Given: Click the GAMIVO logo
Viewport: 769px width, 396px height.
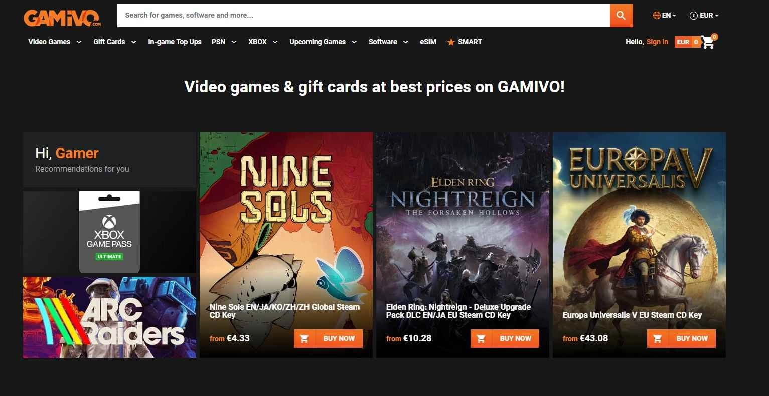Looking at the screenshot, I should point(62,18).
